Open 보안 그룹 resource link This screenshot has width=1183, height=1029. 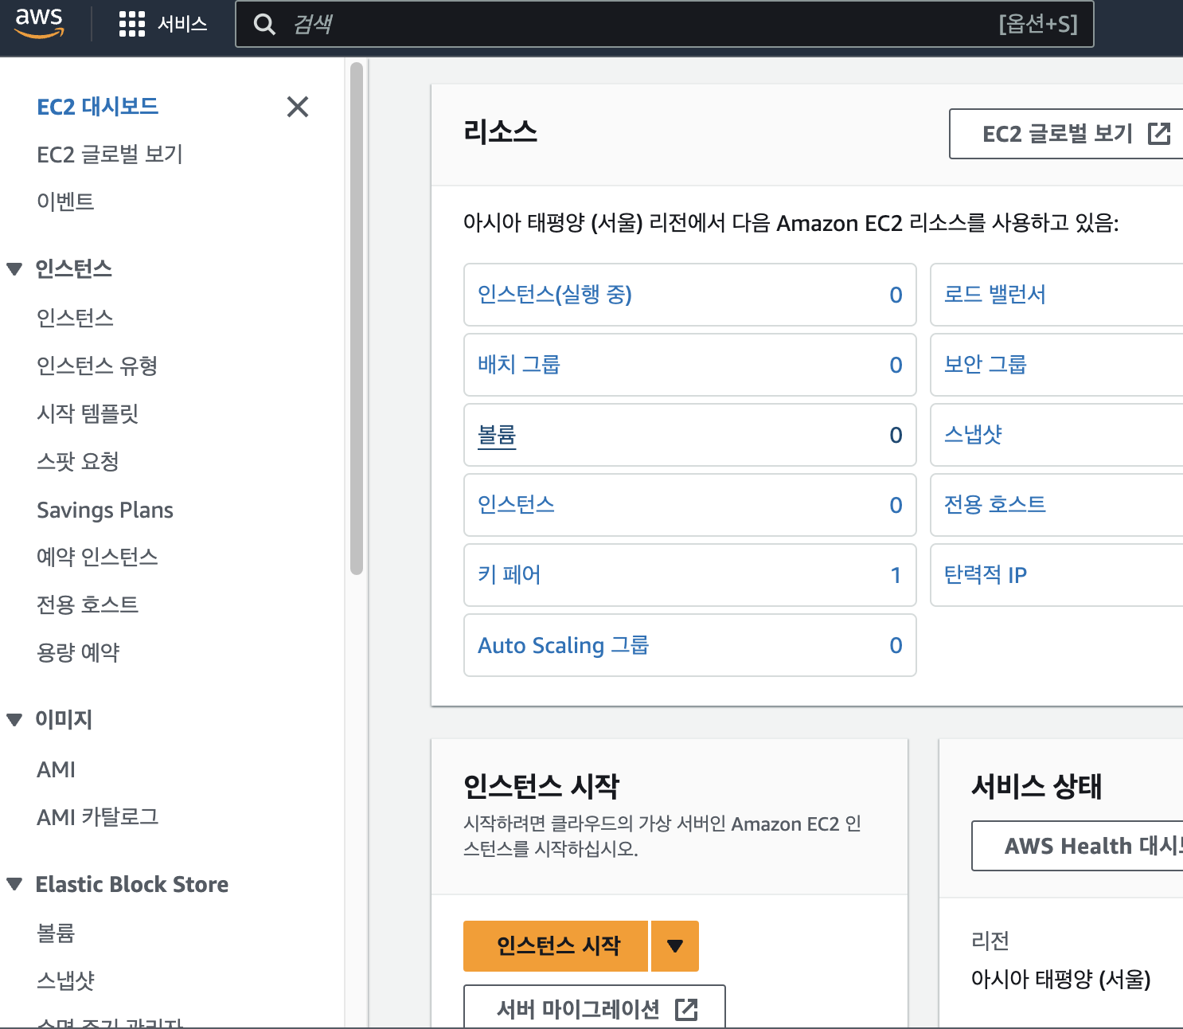[x=986, y=365]
